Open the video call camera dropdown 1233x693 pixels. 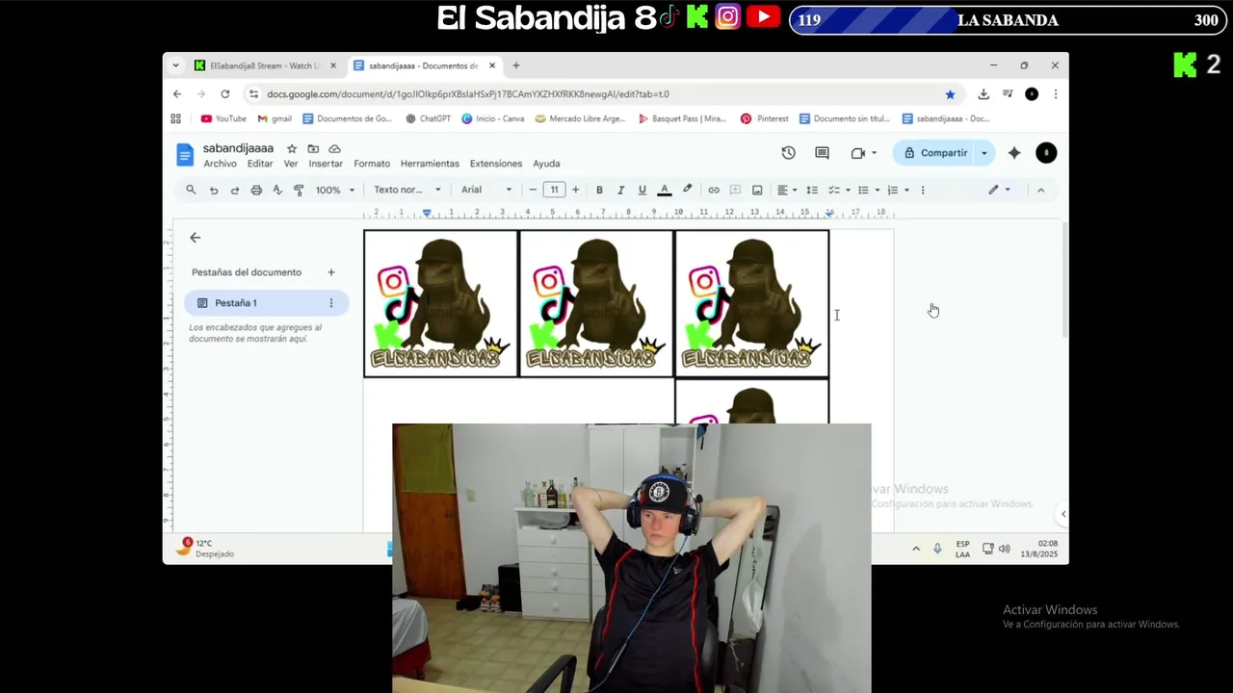[864, 153]
